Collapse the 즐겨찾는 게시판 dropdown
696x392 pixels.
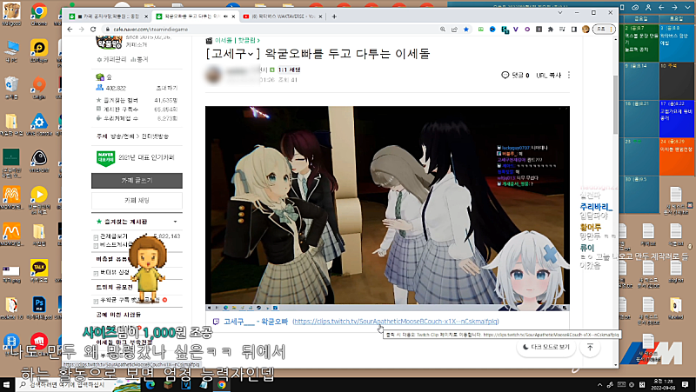click(x=175, y=222)
